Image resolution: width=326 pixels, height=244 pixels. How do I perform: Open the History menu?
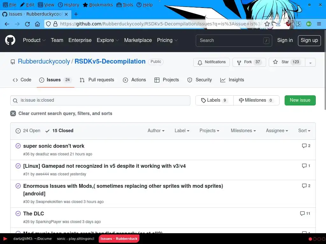(x=68, y=4)
